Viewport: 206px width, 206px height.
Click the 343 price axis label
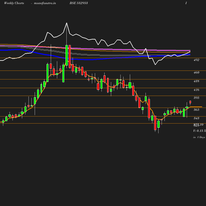coord(196,118)
